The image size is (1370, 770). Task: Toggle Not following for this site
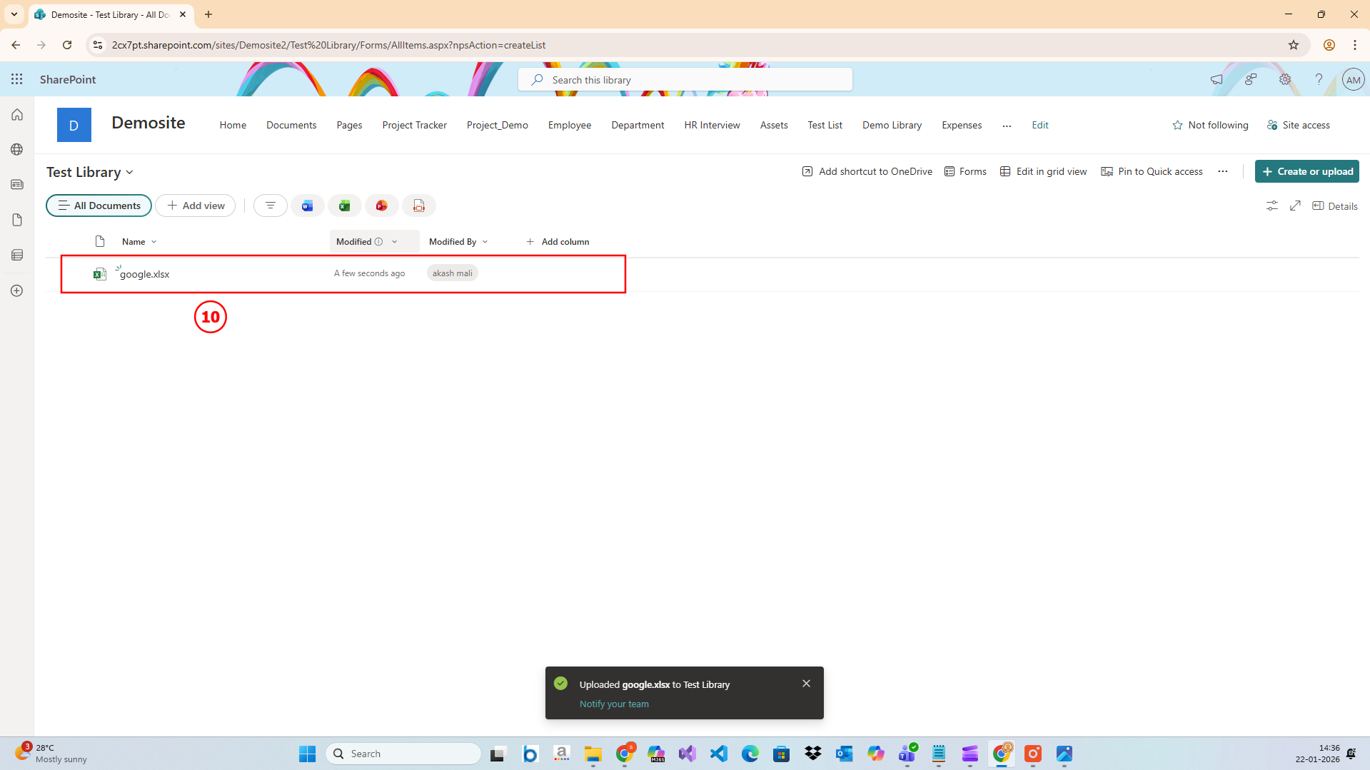(1210, 125)
